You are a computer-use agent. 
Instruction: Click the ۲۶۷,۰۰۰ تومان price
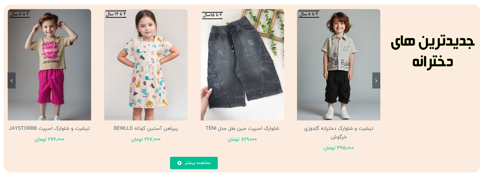[146, 139]
